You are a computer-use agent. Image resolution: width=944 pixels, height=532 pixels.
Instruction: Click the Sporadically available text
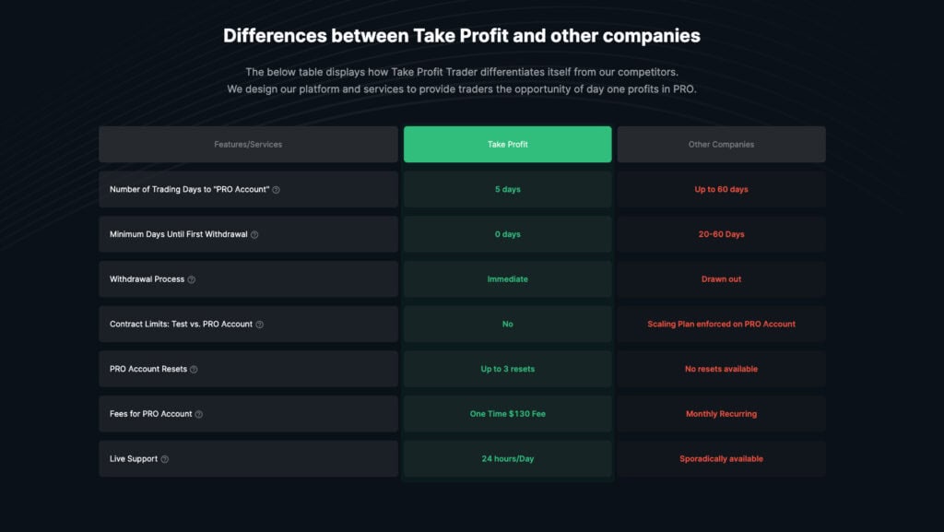click(721, 459)
